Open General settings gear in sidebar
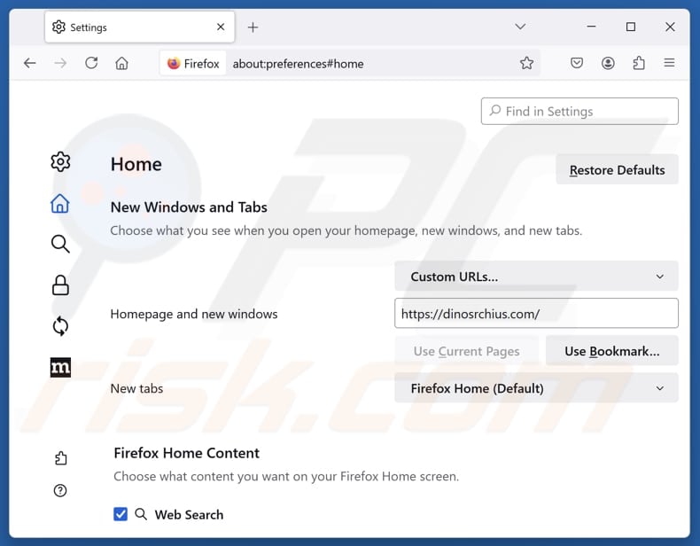 60,161
